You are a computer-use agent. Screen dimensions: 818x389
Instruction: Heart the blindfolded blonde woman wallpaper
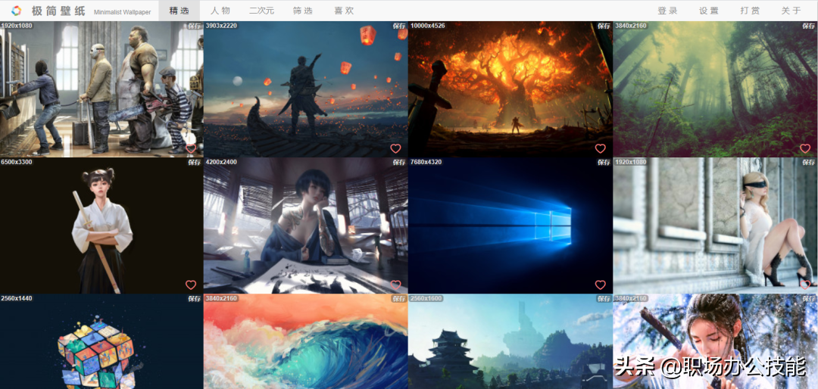[x=805, y=285]
